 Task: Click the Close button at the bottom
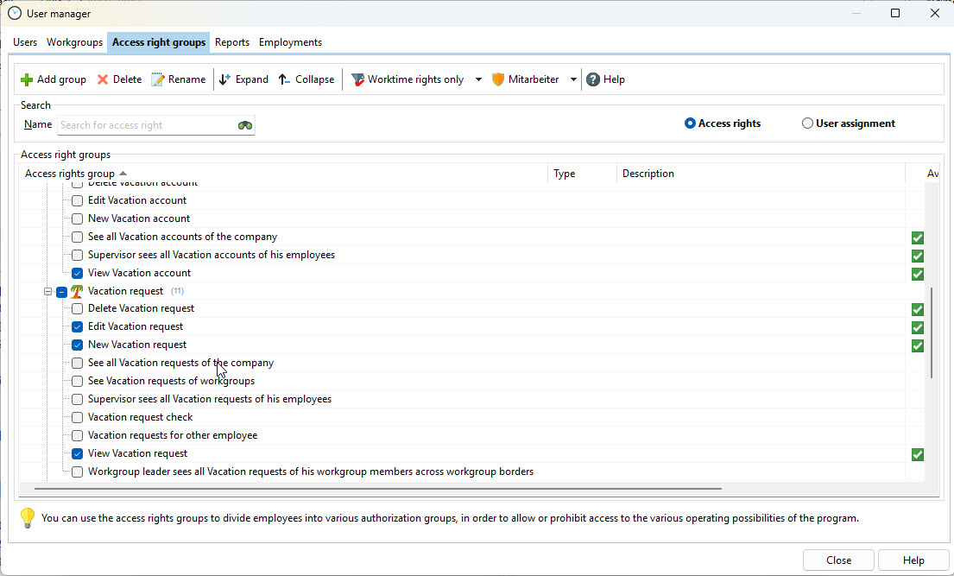point(837,560)
